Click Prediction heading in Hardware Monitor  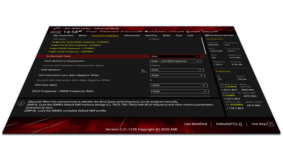click(x=223, y=71)
